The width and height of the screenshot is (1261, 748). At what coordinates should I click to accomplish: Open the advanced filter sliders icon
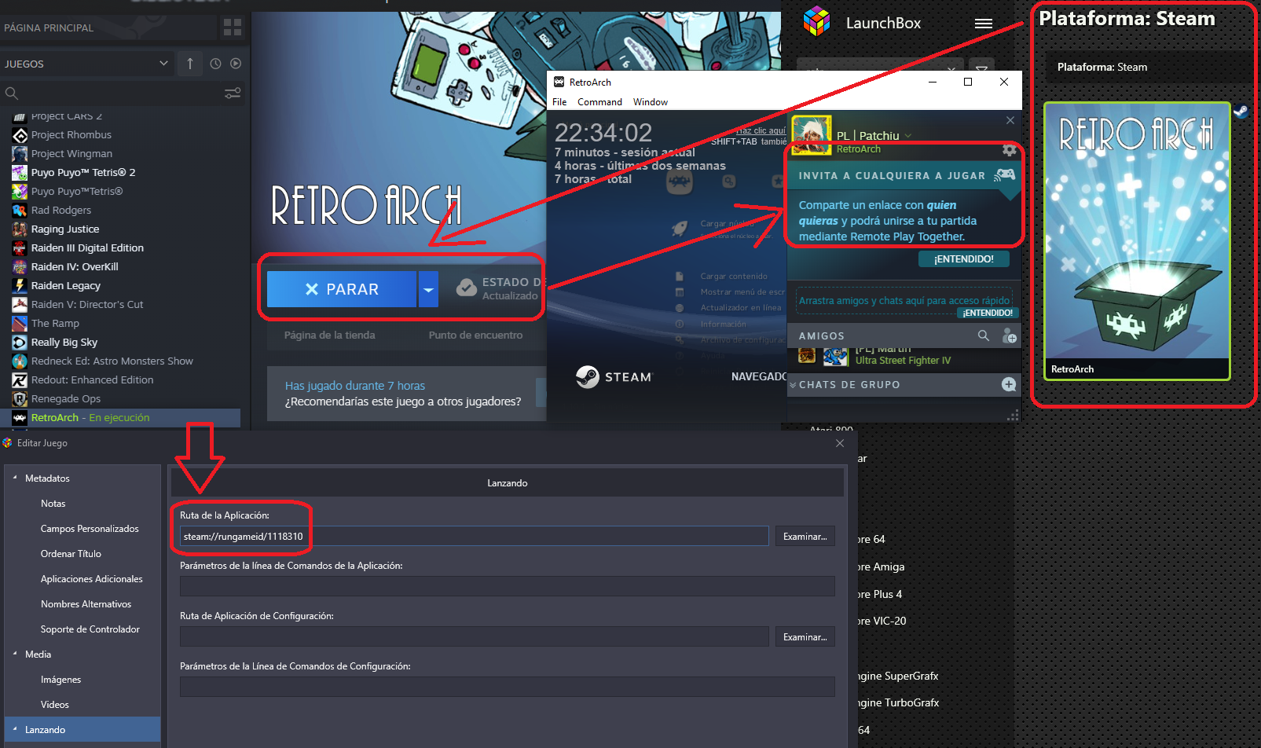click(x=233, y=93)
